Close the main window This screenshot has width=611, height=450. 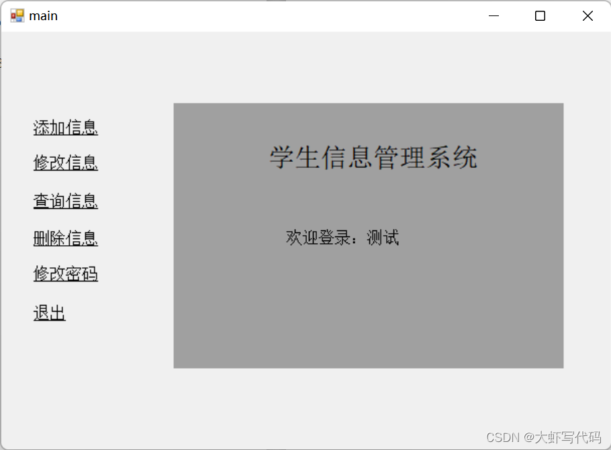pyautogui.click(x=587, y=16)
